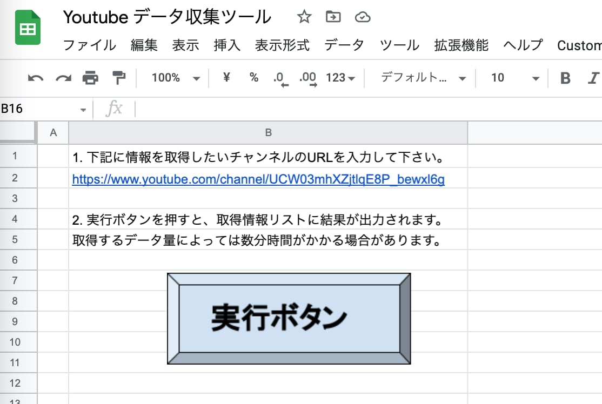Screen dimensions: 602x404
Task: Open the ファイル menu
Action: (x=89, y=45)
